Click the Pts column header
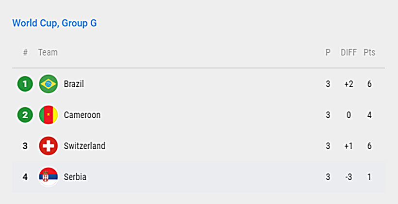The height and width of the screenshot is (204, 398). coord(369,52)
